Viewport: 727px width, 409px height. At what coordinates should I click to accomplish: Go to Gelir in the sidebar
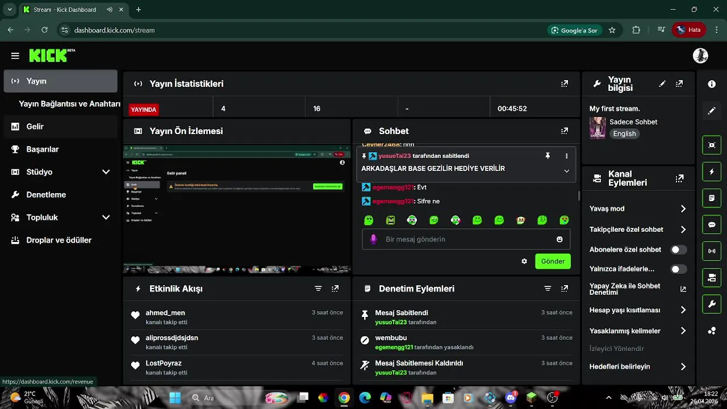click(60, 127)
